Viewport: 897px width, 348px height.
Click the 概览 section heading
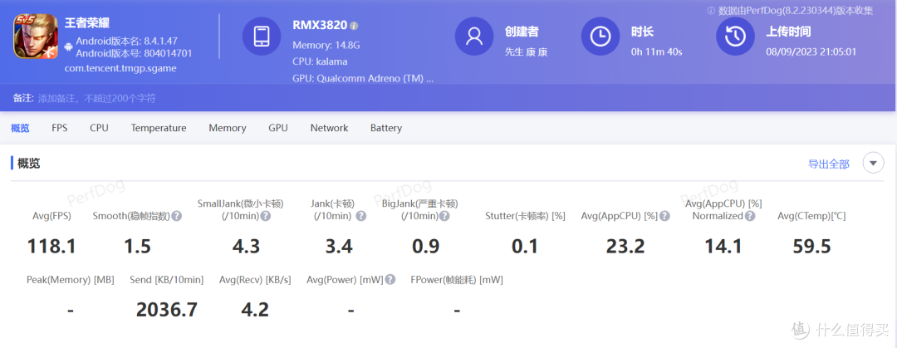point(28,163)
